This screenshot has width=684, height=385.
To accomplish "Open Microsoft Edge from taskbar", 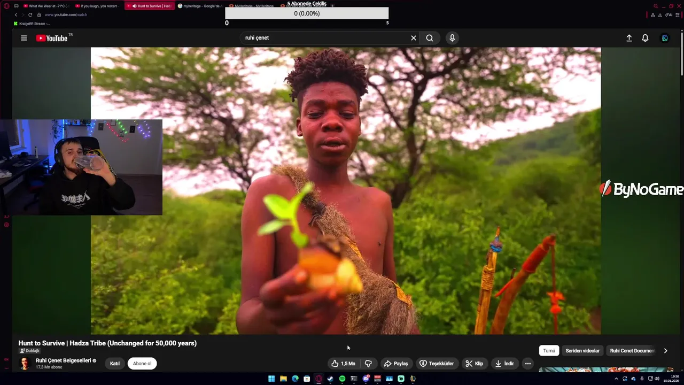I will 295,379.
